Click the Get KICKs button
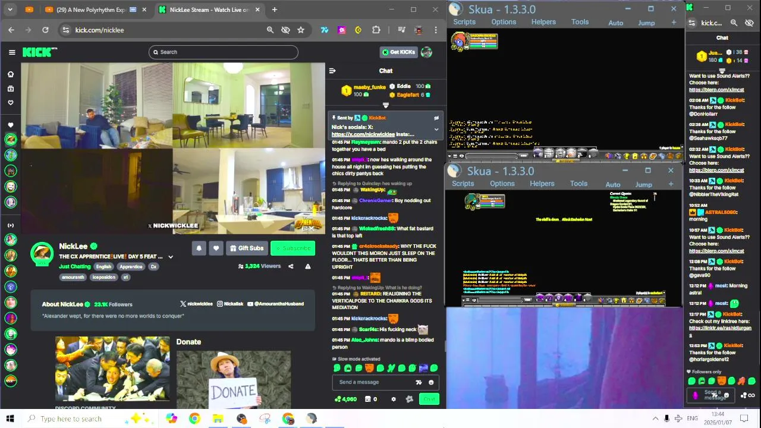Screen dimensions: 761x428 coord(398,52)
